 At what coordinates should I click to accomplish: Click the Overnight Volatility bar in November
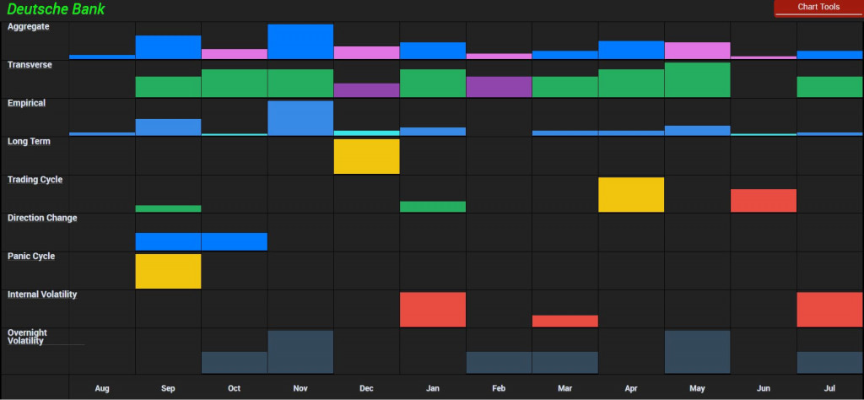pyautogui.click(x=300, y=352)
